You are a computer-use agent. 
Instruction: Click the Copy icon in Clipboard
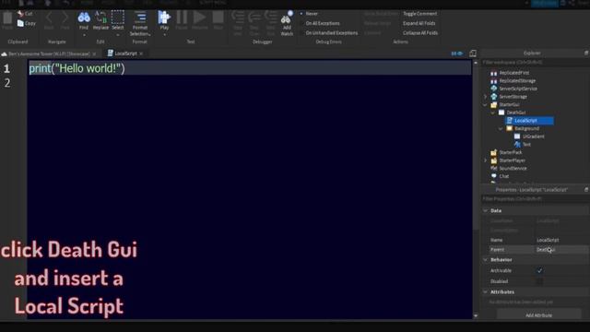coord(20,23)
